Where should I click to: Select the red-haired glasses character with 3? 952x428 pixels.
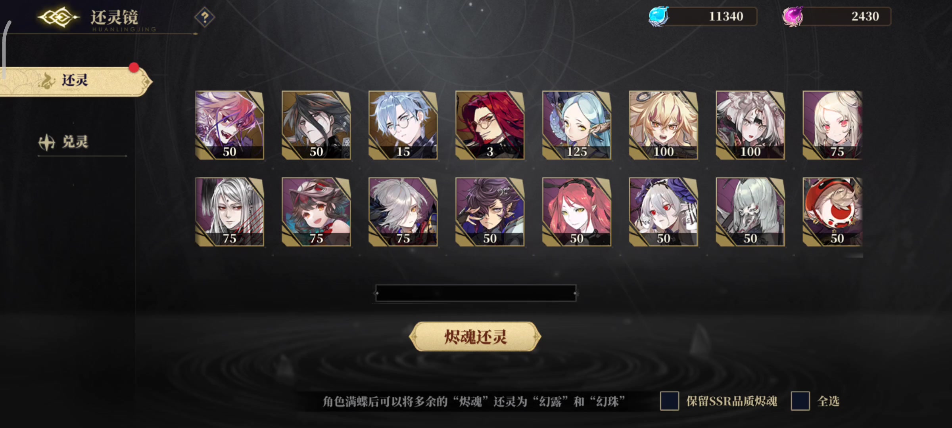tap(490, 125)
